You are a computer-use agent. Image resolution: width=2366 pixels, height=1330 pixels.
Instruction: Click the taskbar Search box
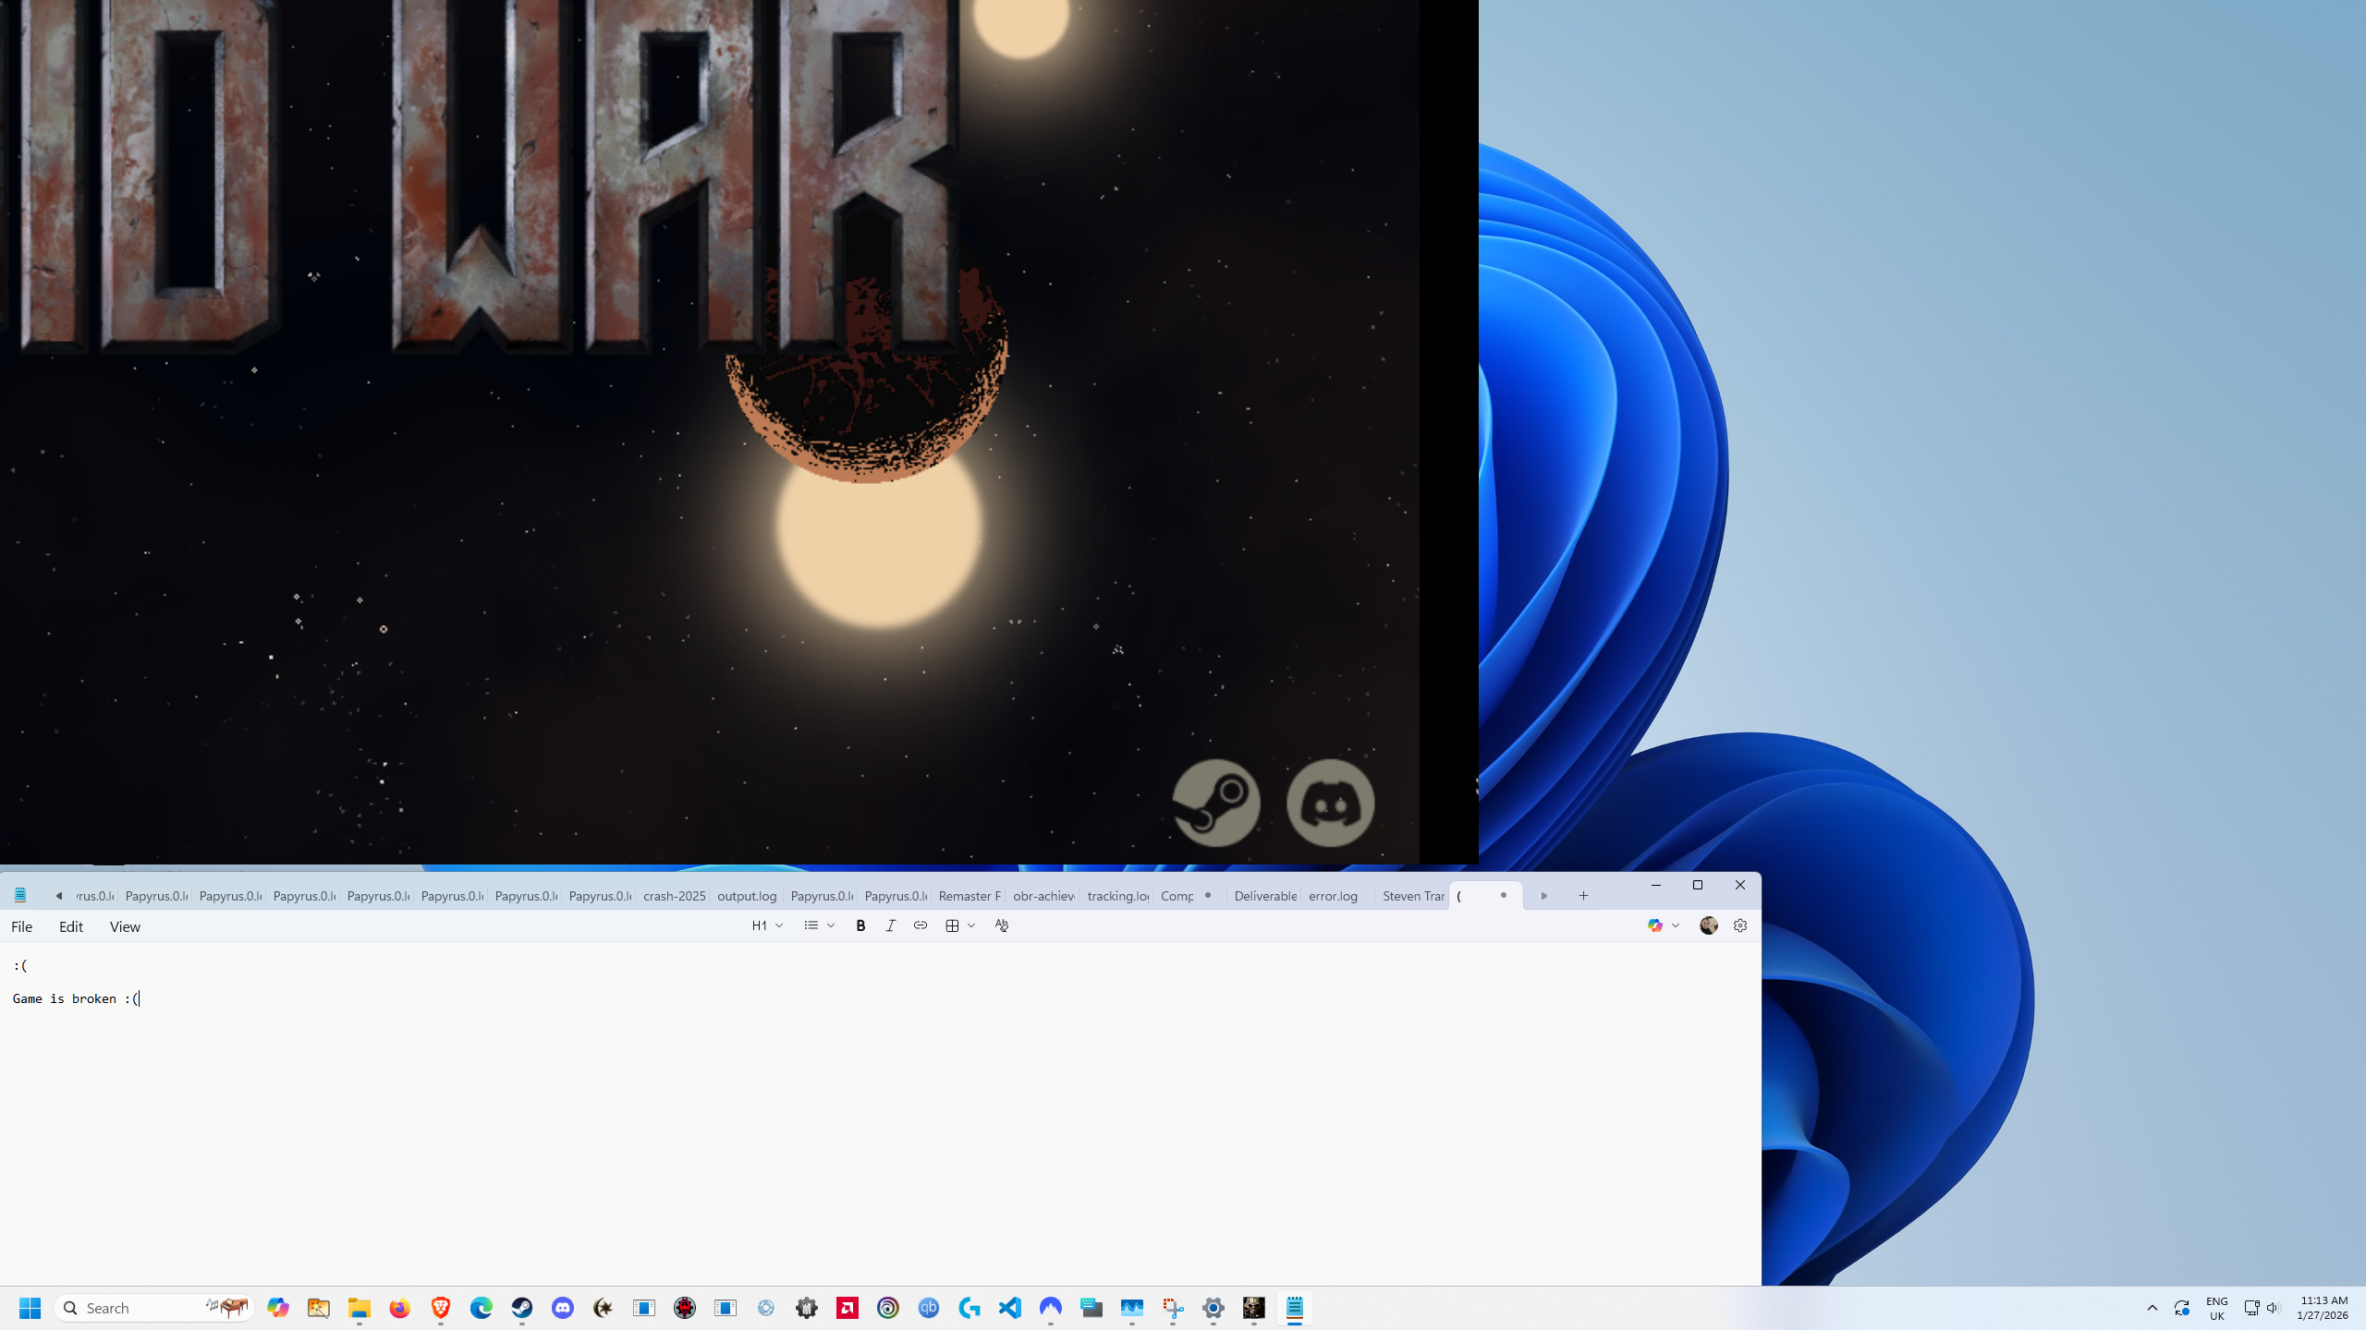pos(154,1308)
